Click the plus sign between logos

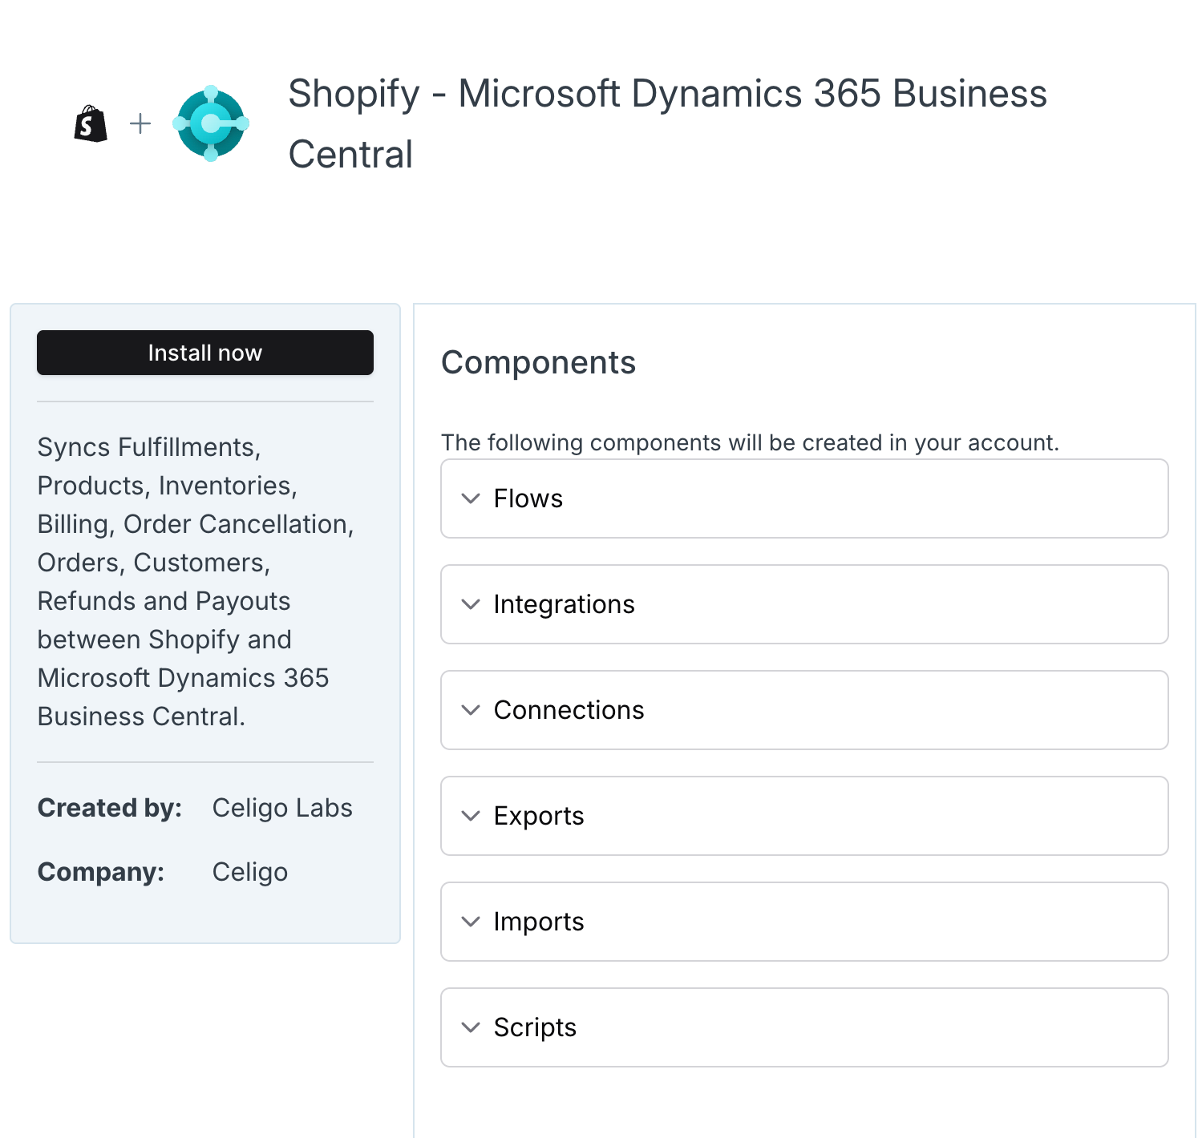point(140,123)
